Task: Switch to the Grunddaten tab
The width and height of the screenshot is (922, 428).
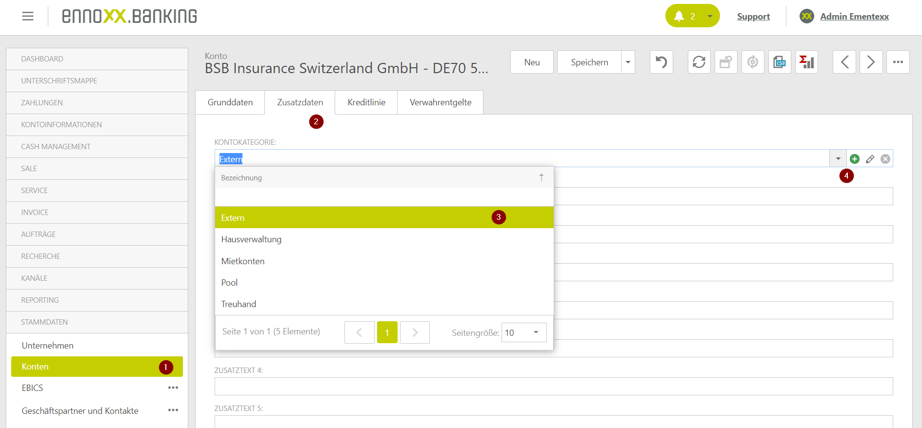Action: [230, 102]
